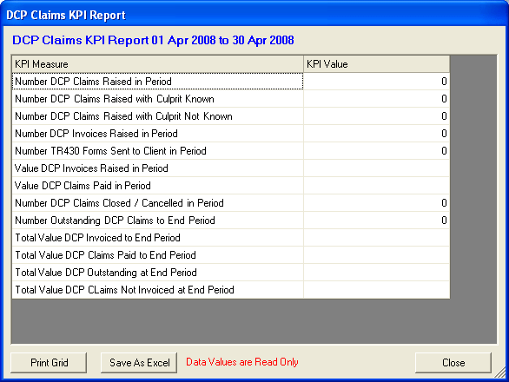Select the Value DCP Claims Paid in Period row
The image size is (509, 382).
(x=231, y=186)
